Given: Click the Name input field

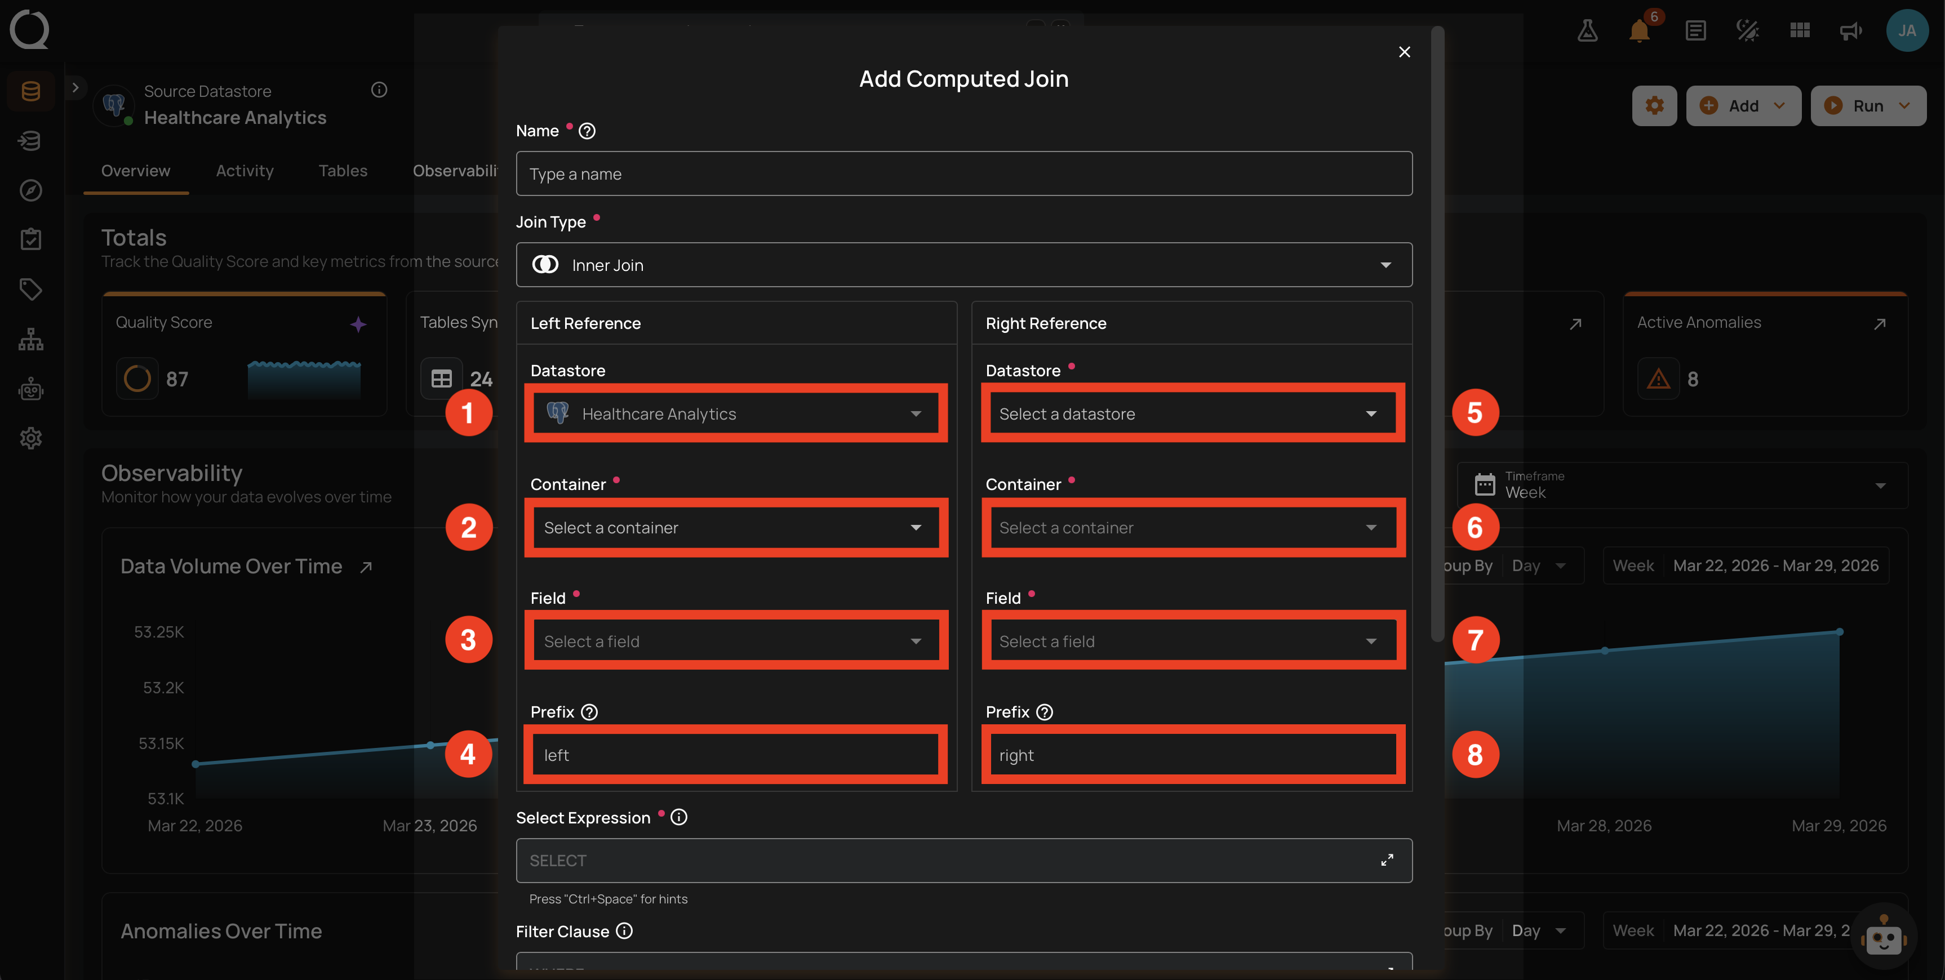Looking at the screenshot, I should point(963,173).
